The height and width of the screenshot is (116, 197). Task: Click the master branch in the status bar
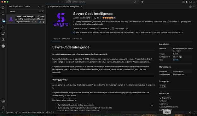[10, 113]
